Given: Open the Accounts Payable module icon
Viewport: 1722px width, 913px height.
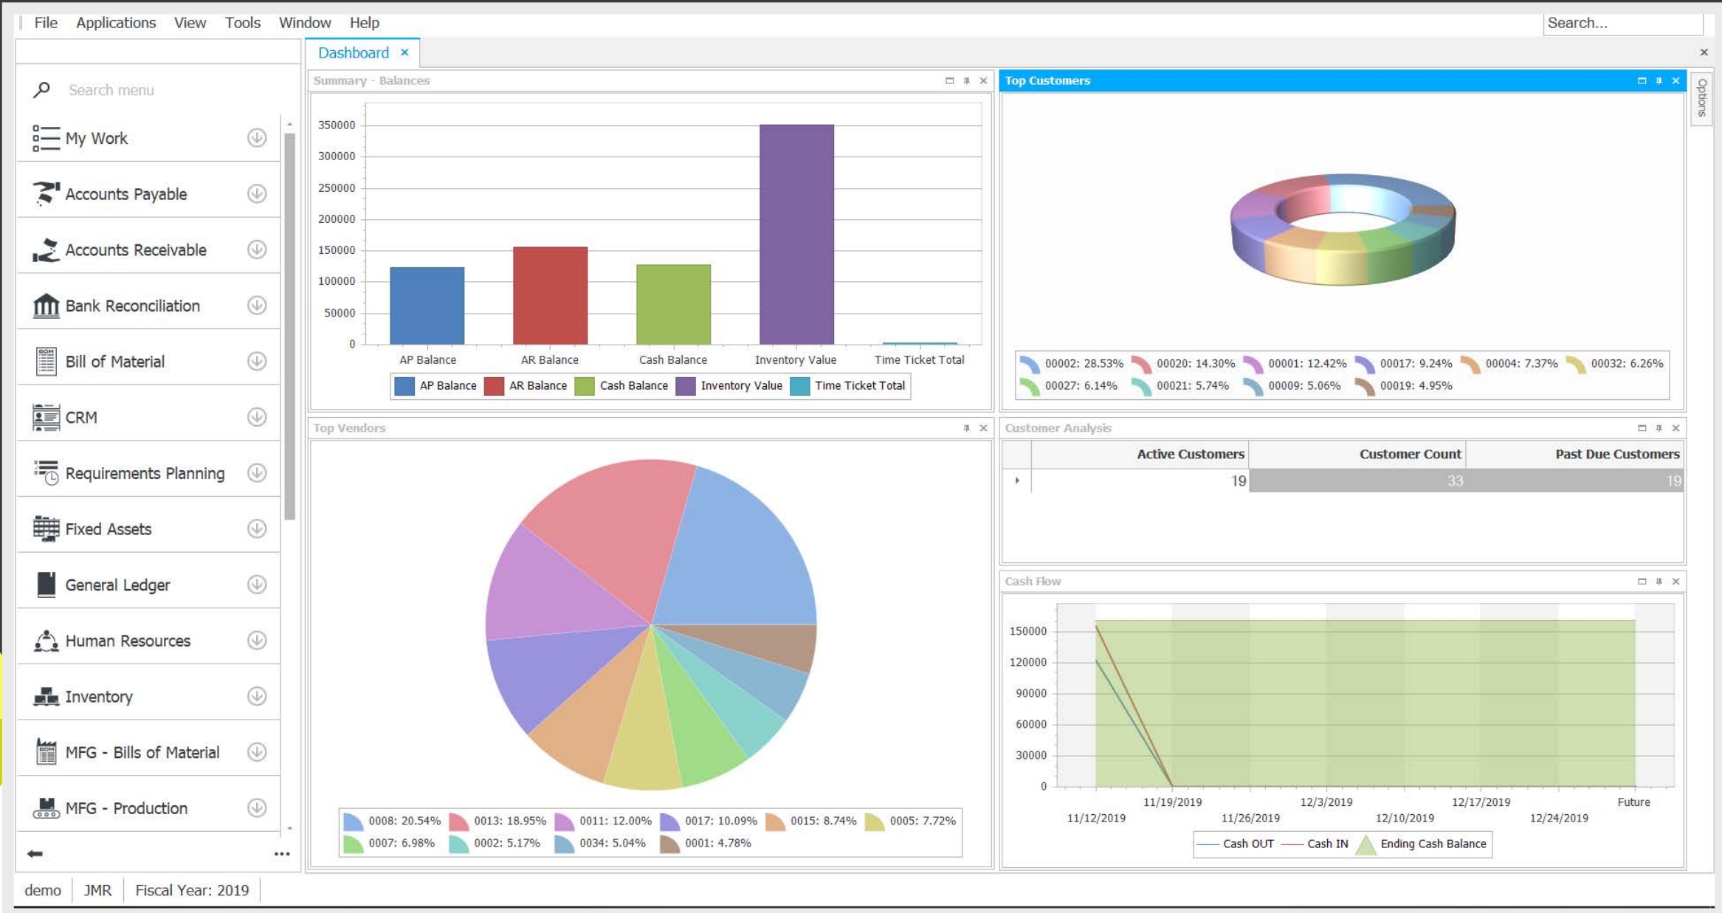Looking at the screenshot, I should [x=46, y=193].
